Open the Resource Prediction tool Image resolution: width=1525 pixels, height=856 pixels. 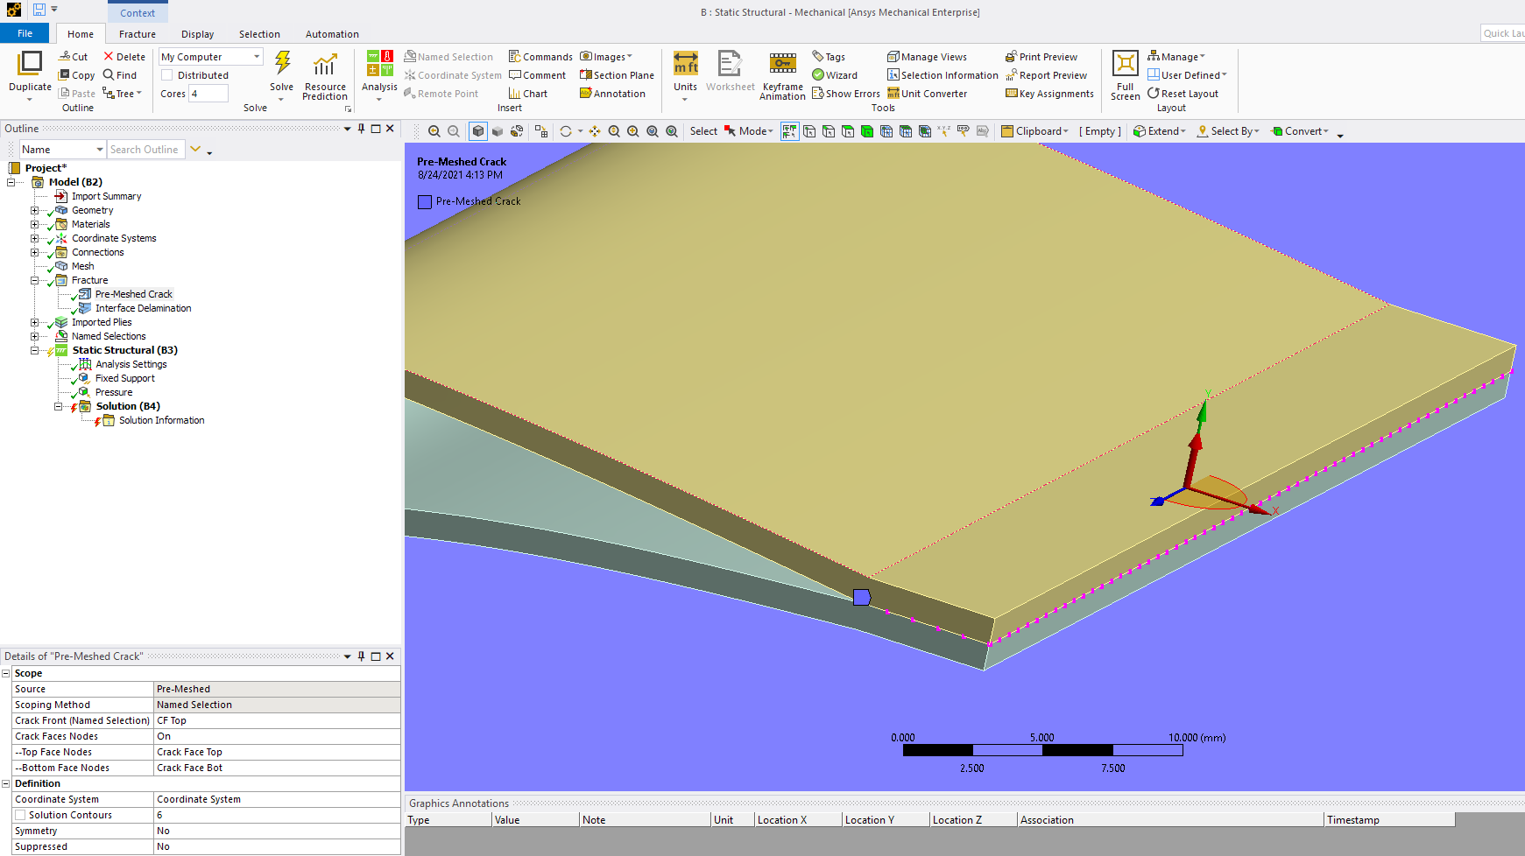(325, 66)
